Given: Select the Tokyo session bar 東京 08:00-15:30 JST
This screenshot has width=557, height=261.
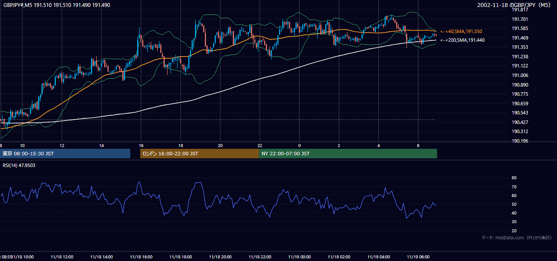Looking at the screenshot, I should click(65, 154).
